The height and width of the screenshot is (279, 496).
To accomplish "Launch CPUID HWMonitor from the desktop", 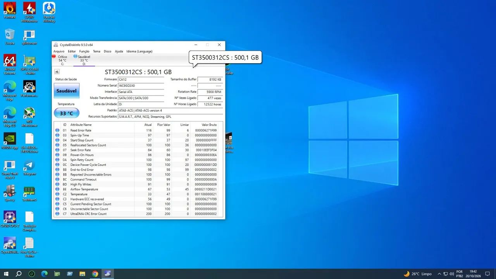I will [29, 12].
